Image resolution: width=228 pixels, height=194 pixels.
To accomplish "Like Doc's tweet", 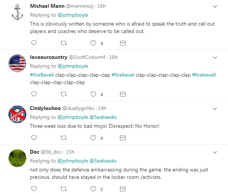I will click(93, 189).
